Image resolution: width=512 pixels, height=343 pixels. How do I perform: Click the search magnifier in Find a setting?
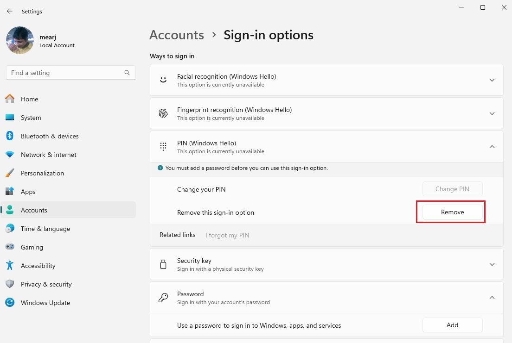pos(127,73)
